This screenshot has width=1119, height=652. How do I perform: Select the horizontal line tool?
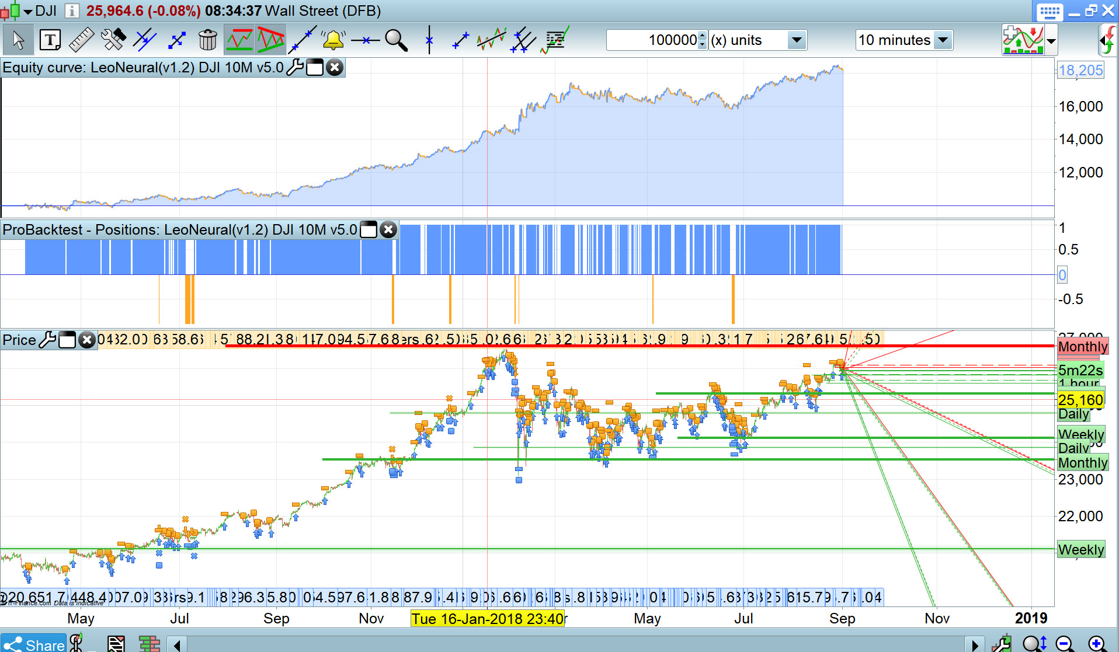coord(366,40)
